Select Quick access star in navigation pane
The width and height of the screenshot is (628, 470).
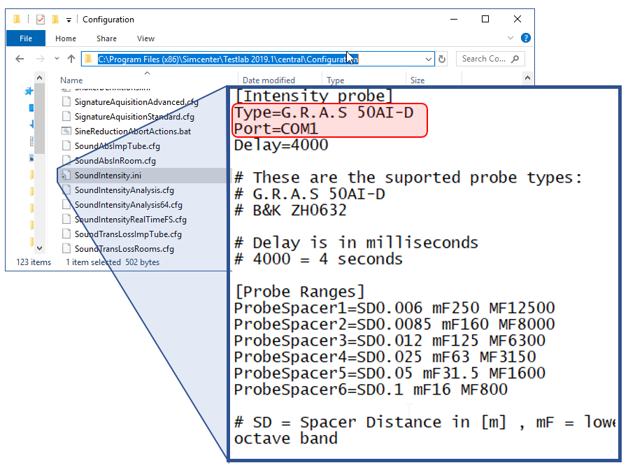pyautogui.click(x=29, y=92)
